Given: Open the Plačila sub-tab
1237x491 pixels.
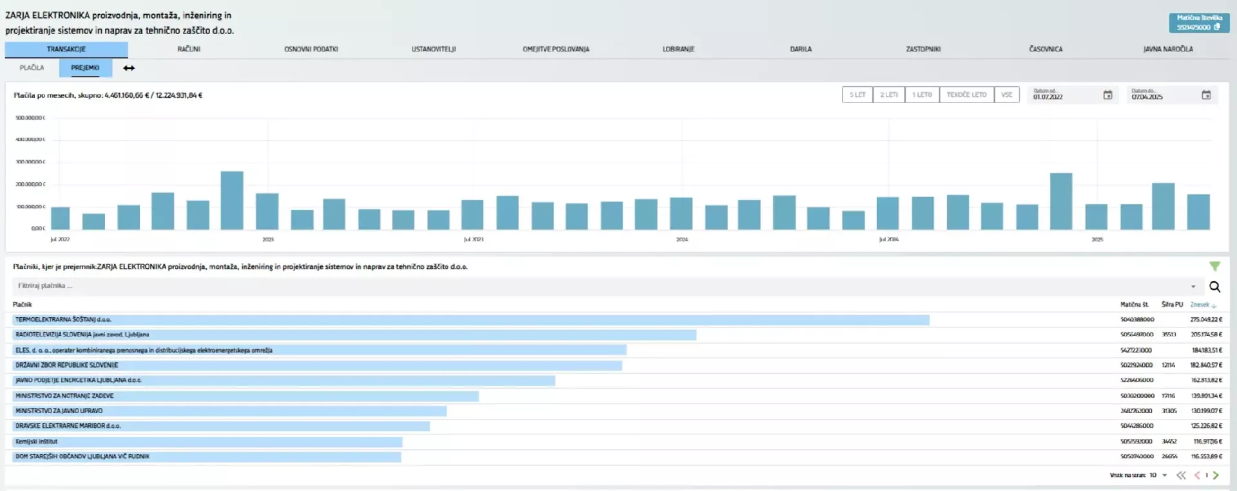Looking at the screenshot, I should coord(32,68).
